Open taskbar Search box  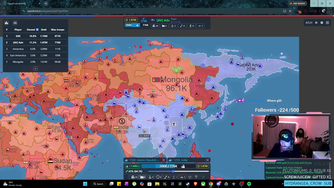98,184
